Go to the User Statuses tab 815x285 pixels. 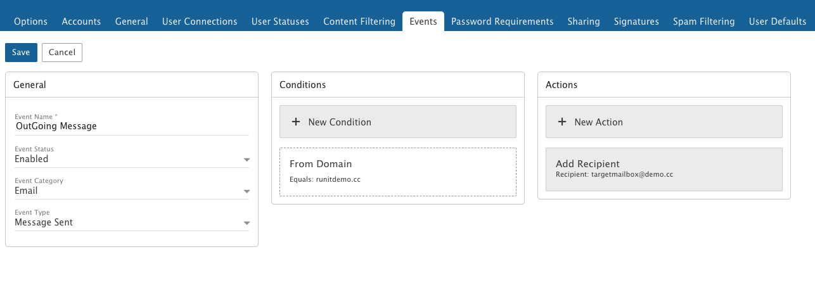[280, 22]
